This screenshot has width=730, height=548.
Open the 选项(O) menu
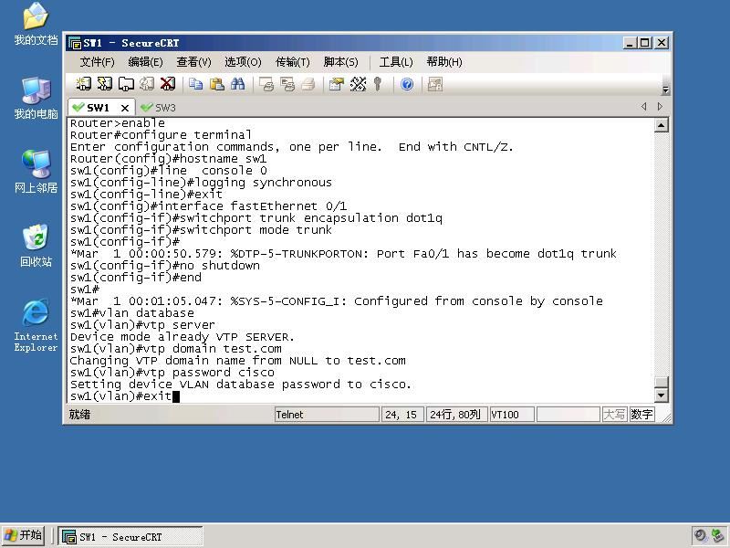tap(243, 62)
